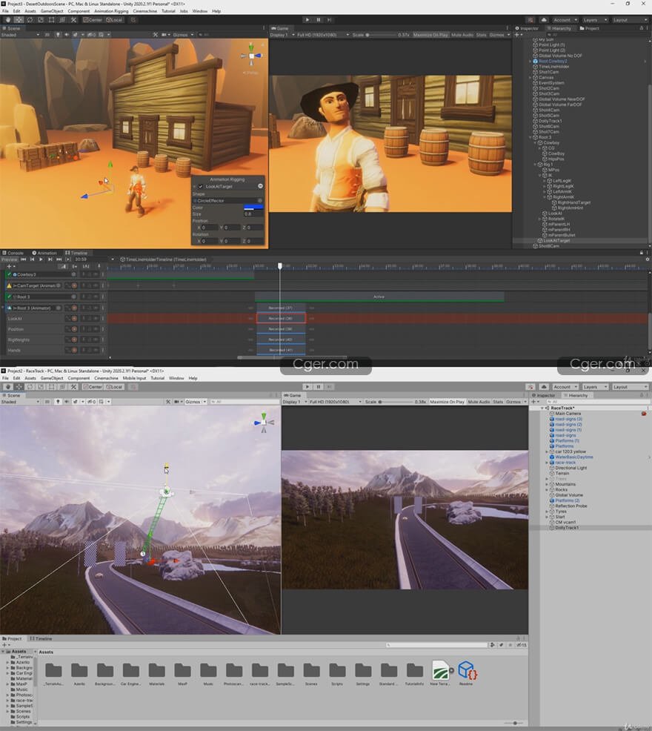Toggle scene lighting in Project3 Scene view
The height and width of the screenshot is (731, 652).
[x=58, y=35]
